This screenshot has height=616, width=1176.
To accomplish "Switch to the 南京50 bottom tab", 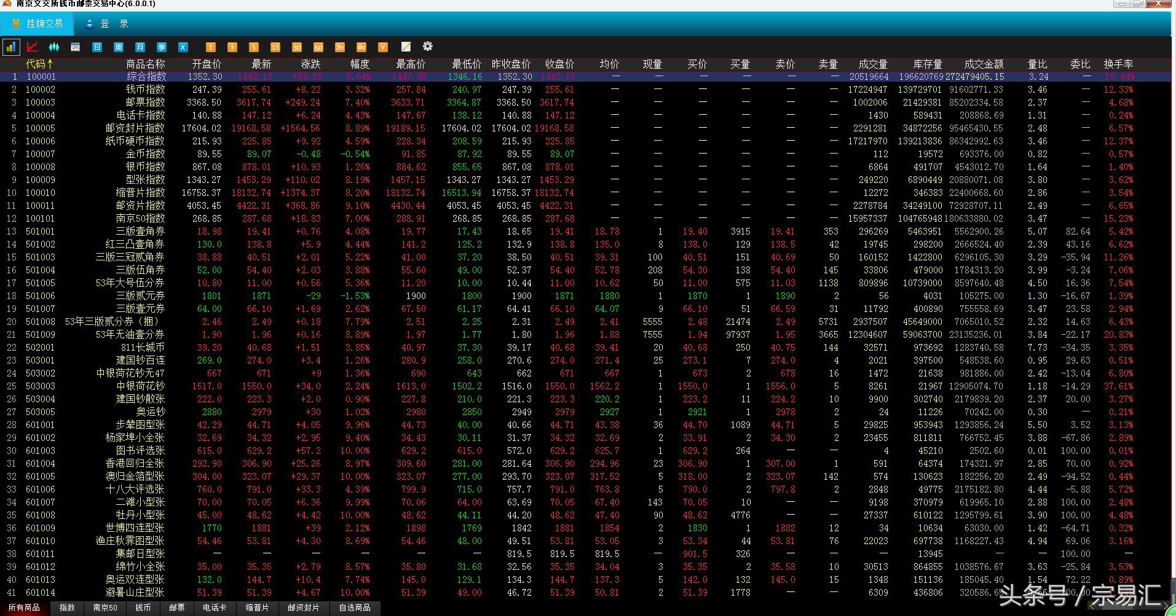I will (105, 608).
